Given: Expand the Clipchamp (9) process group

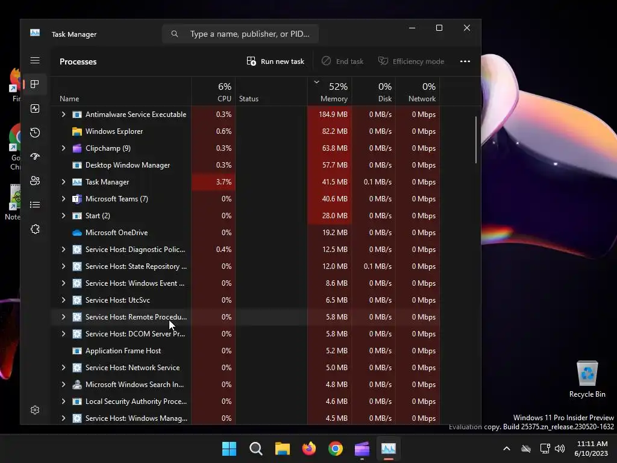Looking at the screenshot, I should tap(63, 148).
